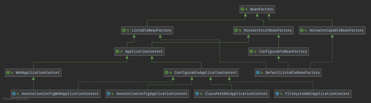Select the WebApplicationContext node label
The width and height of the screenshot is (371, 103).
pos(37,72)
